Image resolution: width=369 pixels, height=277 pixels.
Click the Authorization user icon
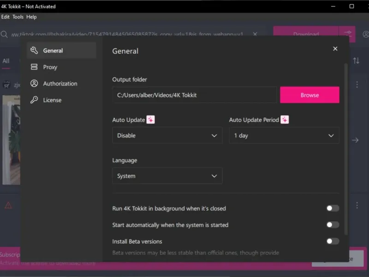click(x=34, y=84)
